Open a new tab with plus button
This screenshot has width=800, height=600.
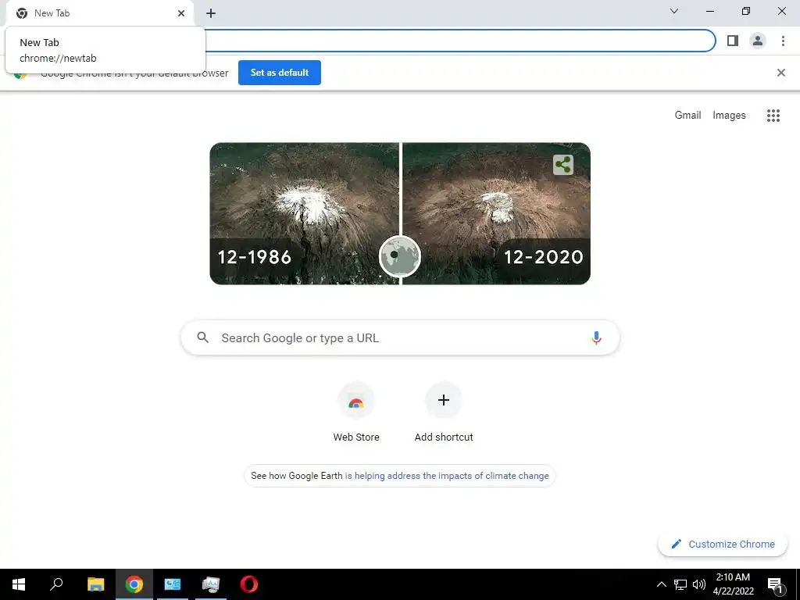(211, 13)
